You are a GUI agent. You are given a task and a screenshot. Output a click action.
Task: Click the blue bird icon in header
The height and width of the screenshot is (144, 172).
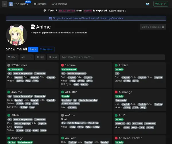148,4
